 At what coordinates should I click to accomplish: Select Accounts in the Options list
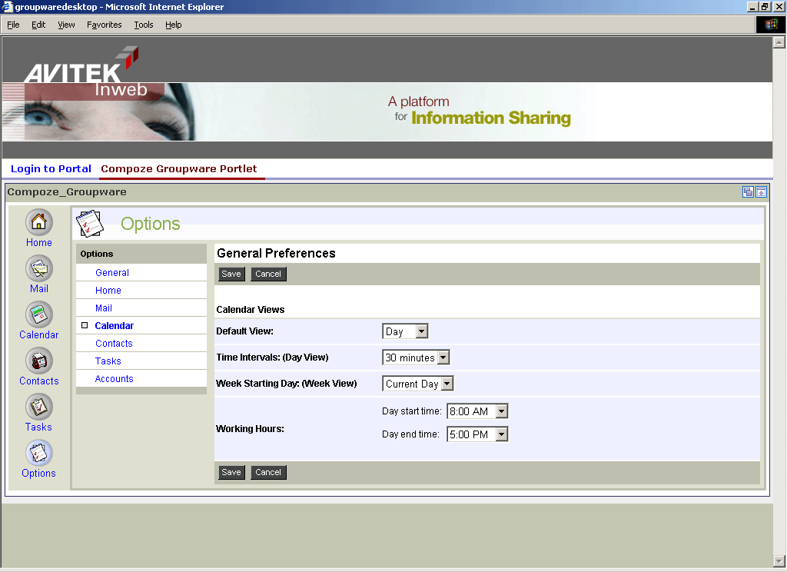(x=114, y=379)
